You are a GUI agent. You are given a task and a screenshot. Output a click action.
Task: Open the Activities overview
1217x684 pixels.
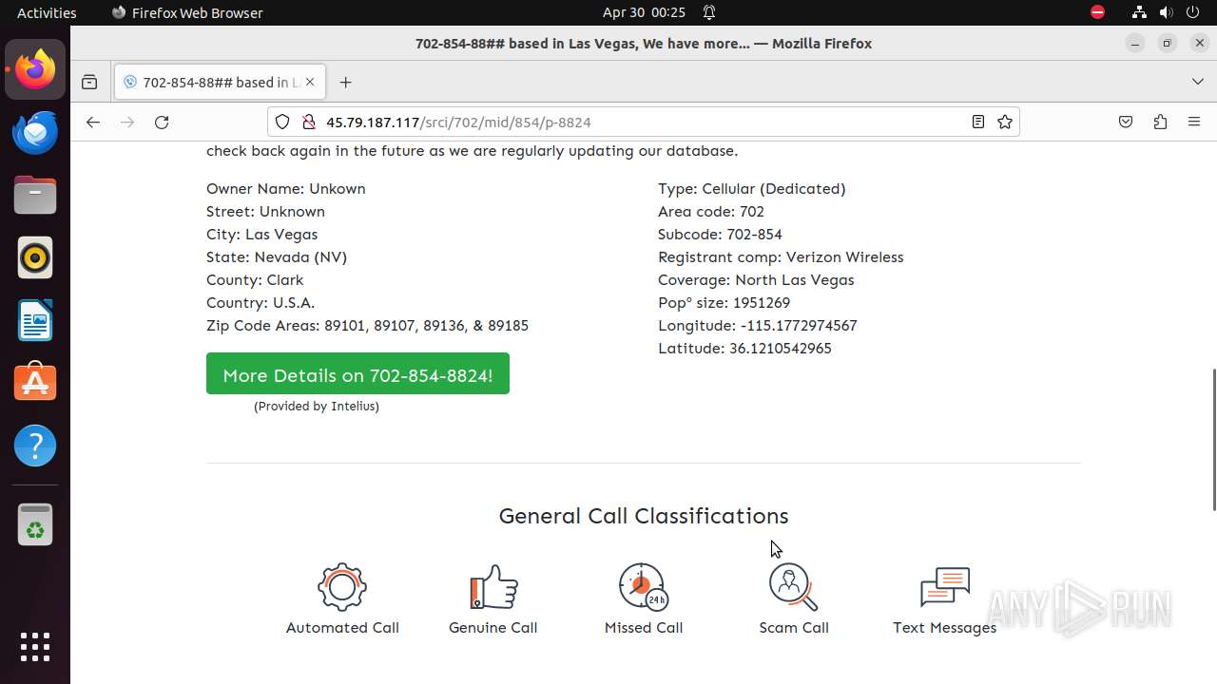click(47, 12)
